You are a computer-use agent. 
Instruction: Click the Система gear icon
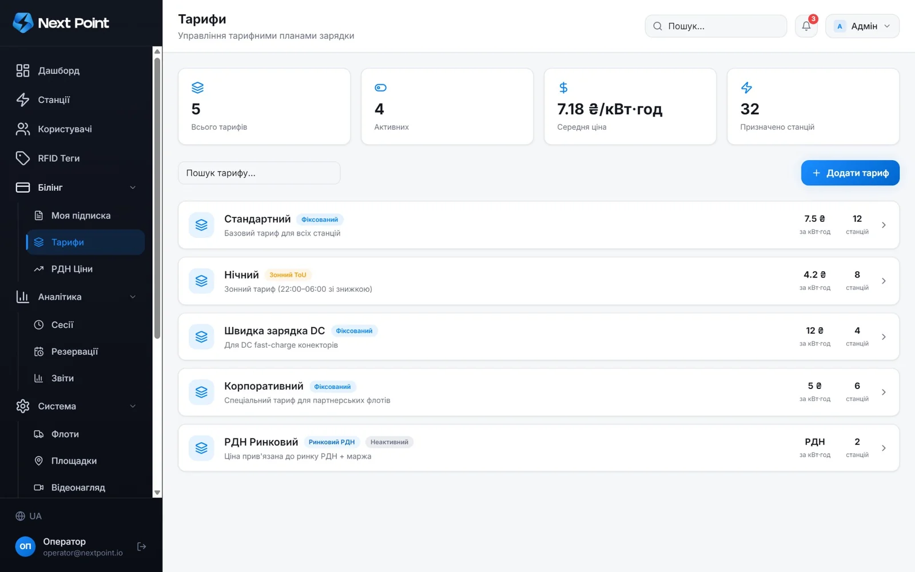coord(23,406)
